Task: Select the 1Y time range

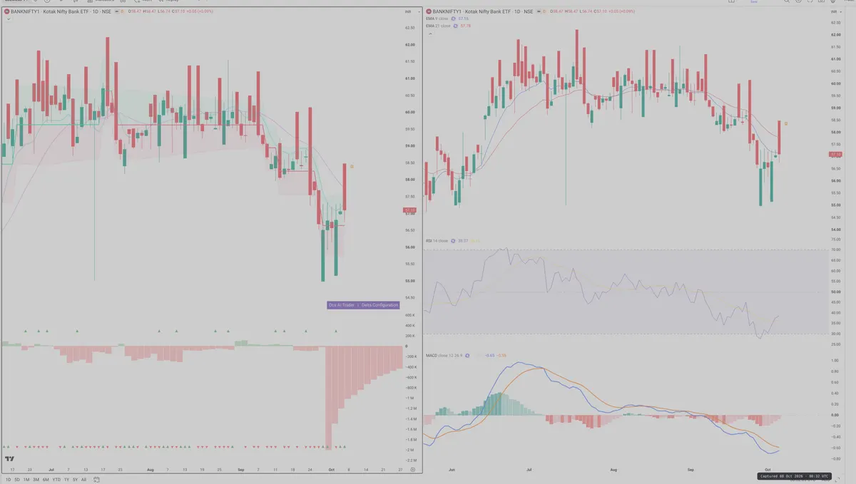Action: coord(66,480)
